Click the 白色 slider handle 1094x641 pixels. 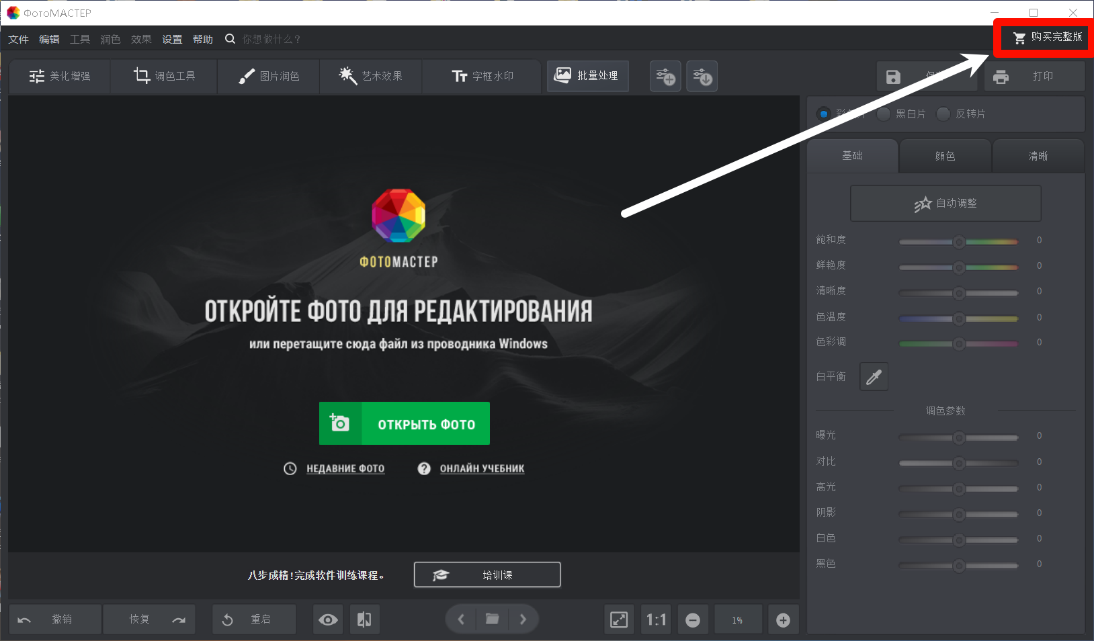(x=959, y=540)
